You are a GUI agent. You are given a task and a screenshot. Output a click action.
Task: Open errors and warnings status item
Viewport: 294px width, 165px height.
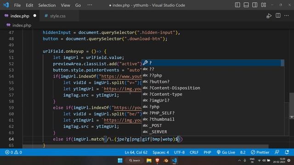(x=13, y=152)
